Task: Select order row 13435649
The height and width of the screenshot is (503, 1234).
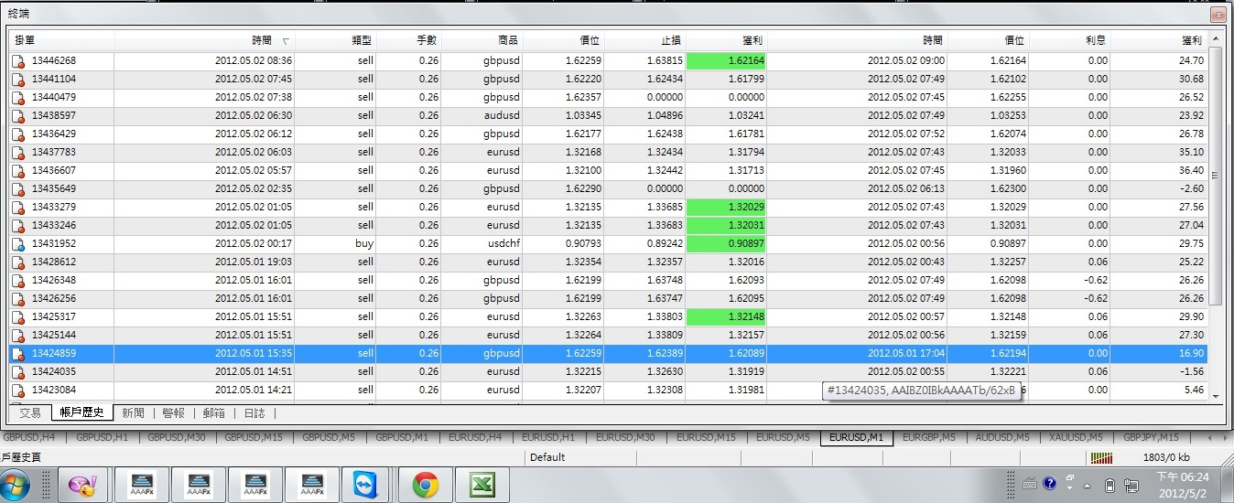Action: click(54, 188)
